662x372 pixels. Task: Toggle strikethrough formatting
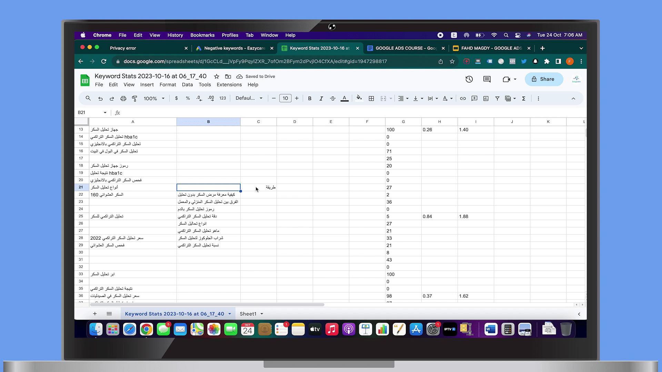tap(333, 99)
